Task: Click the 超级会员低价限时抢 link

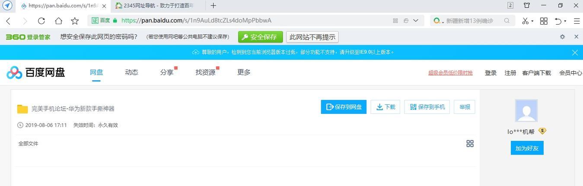Action: pos(450,73)
